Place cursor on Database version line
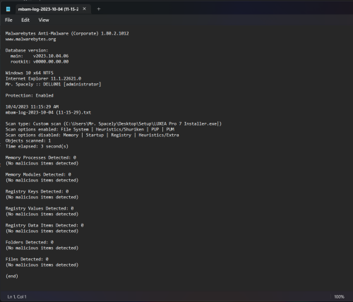This screenshot has height=302, width=353. (27, 50)
